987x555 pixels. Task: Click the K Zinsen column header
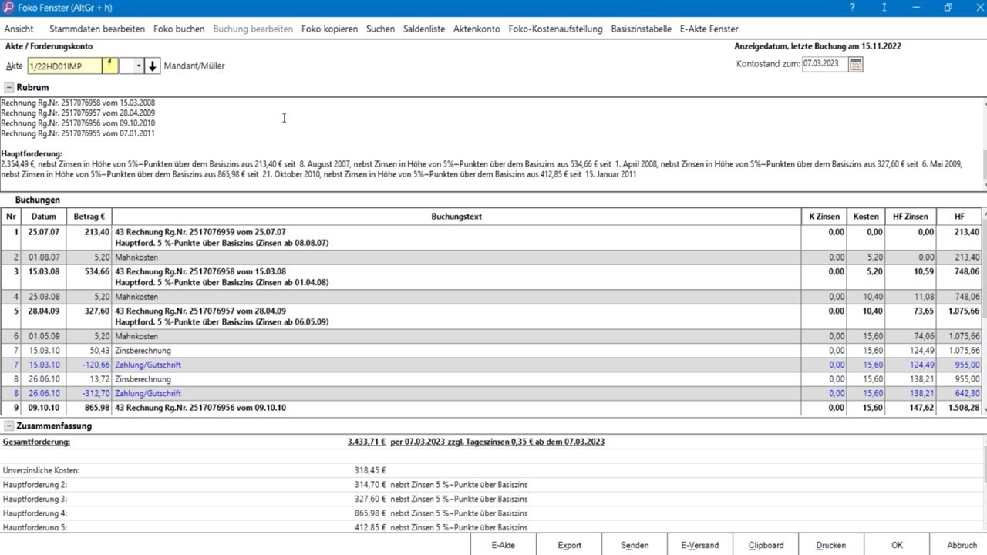tap(824, 217)
